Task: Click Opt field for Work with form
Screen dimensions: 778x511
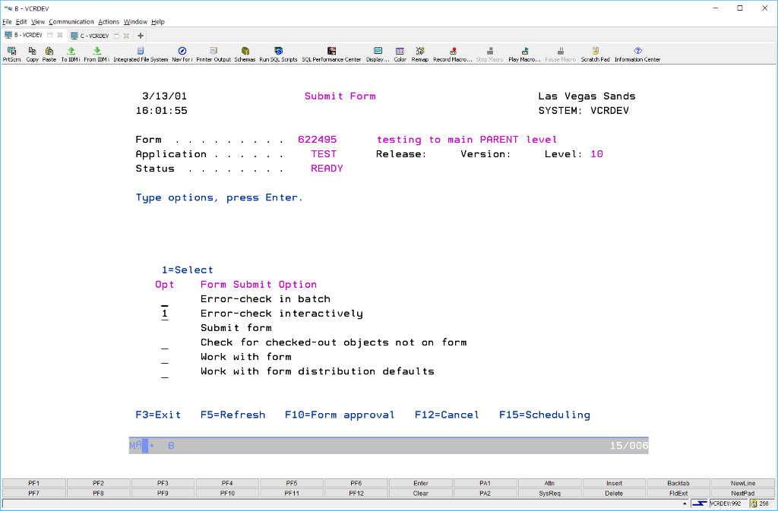Action: 165,358
